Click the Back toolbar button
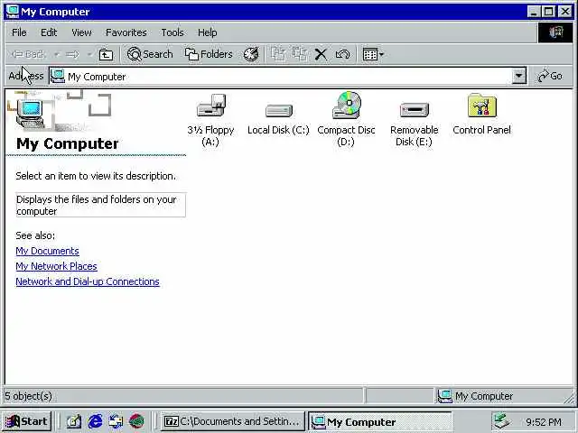This screenshot has width=578, height=433. 28,54
